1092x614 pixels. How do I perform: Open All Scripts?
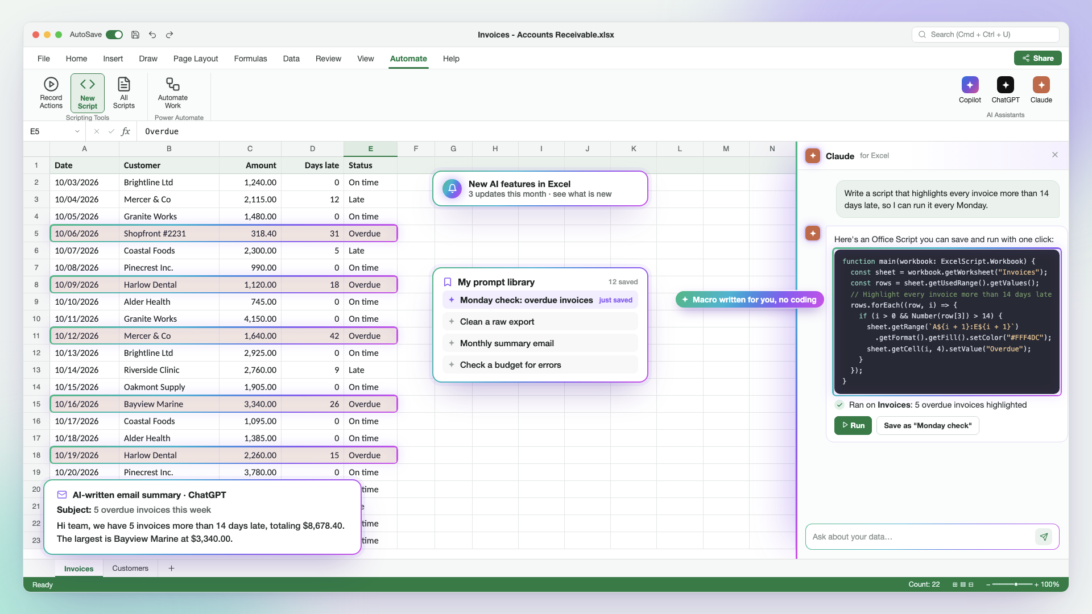(123, 93)
